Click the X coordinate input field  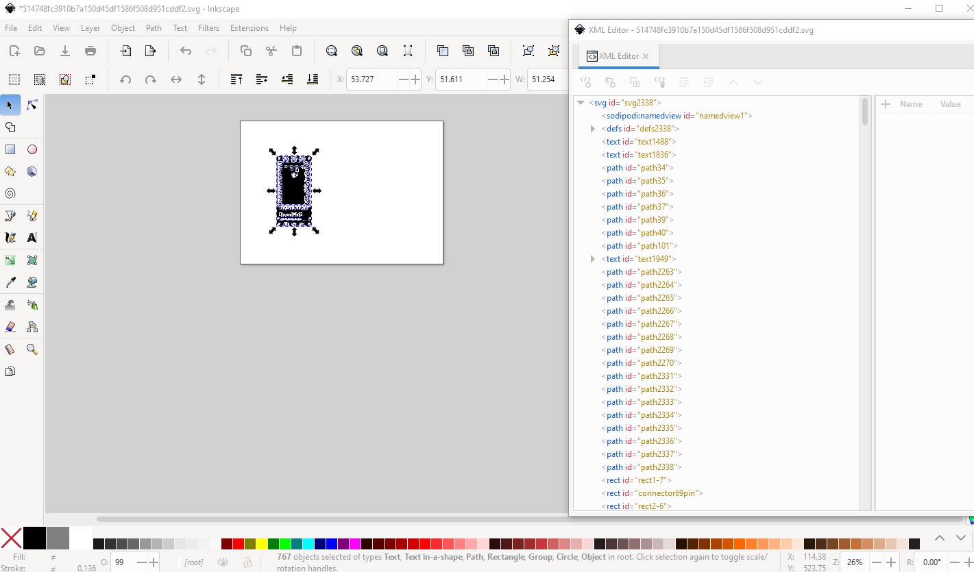[372, 79]
